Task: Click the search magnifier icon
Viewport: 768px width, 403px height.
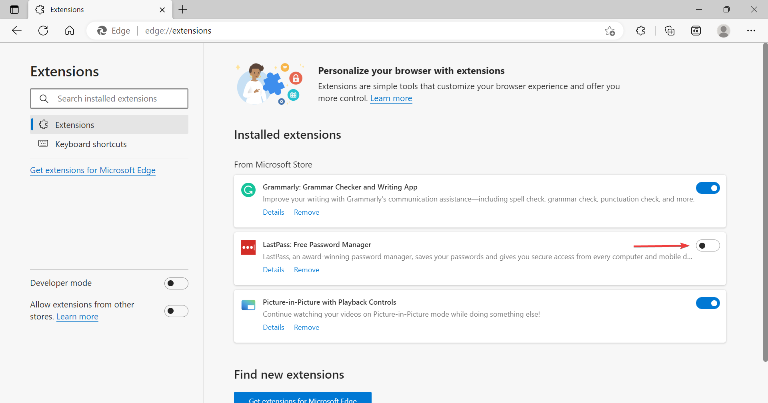Action: 44,98
